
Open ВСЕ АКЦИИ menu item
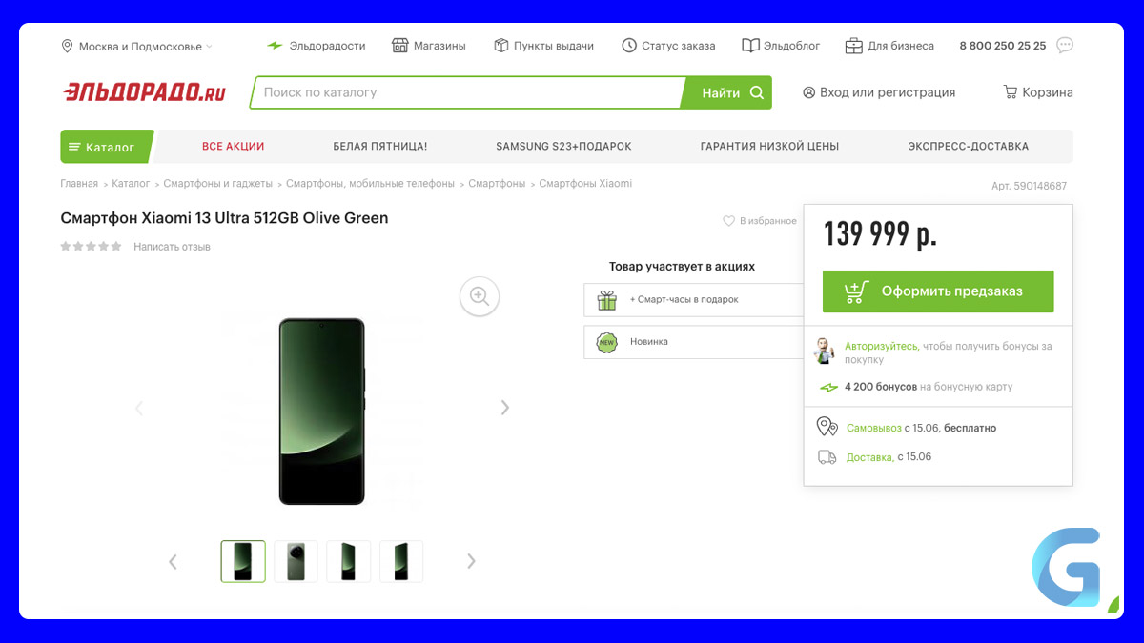point(233,147)
